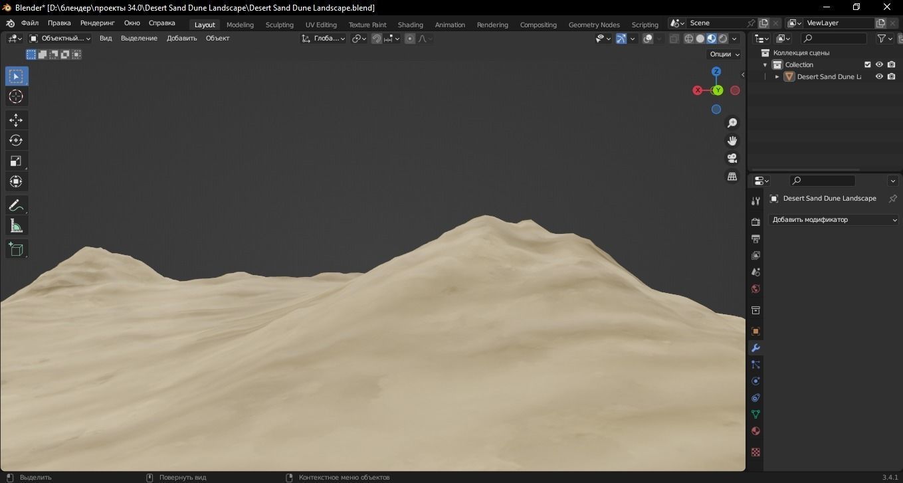The image size is (903, 483).
Task: Open the Объектный mode dropdown
Action: (x=60, y=39)
